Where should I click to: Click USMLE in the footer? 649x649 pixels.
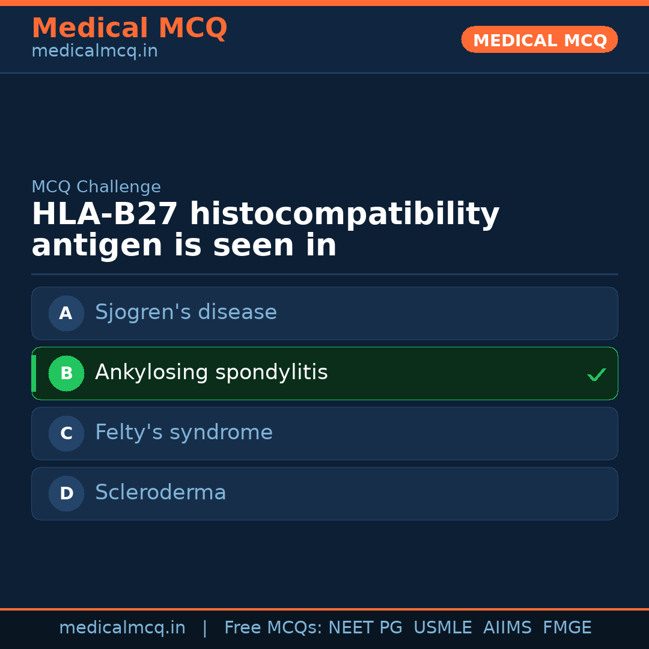point(442,628)
